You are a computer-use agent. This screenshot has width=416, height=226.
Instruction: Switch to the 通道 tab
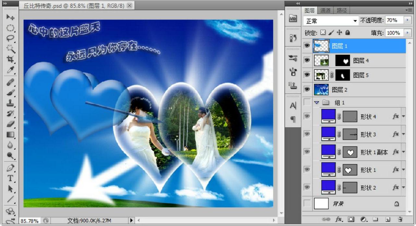click(325, 10)
